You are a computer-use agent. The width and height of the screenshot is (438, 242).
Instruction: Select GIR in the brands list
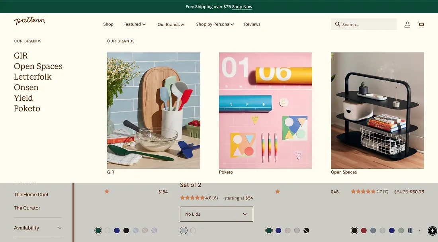pyautogui.click(x=21, y=56)
